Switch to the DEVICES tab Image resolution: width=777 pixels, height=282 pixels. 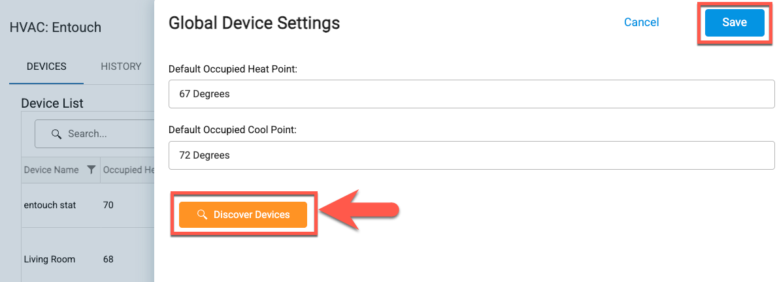tap(46, 67)
